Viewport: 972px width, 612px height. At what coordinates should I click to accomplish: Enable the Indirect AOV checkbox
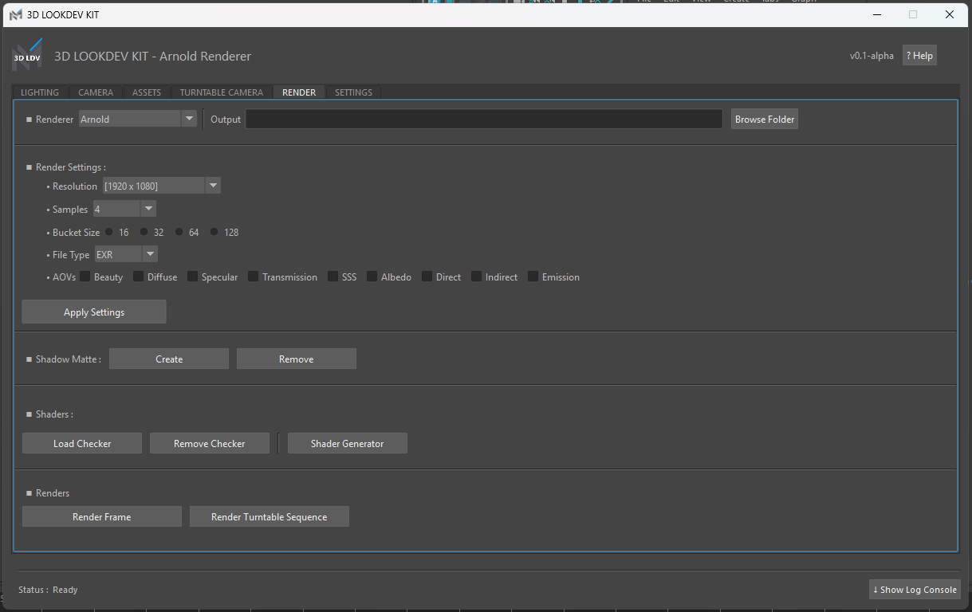tap(476, 277)
